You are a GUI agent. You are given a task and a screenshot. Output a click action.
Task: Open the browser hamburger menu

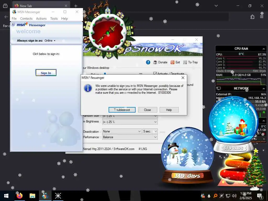coord(262,17)
